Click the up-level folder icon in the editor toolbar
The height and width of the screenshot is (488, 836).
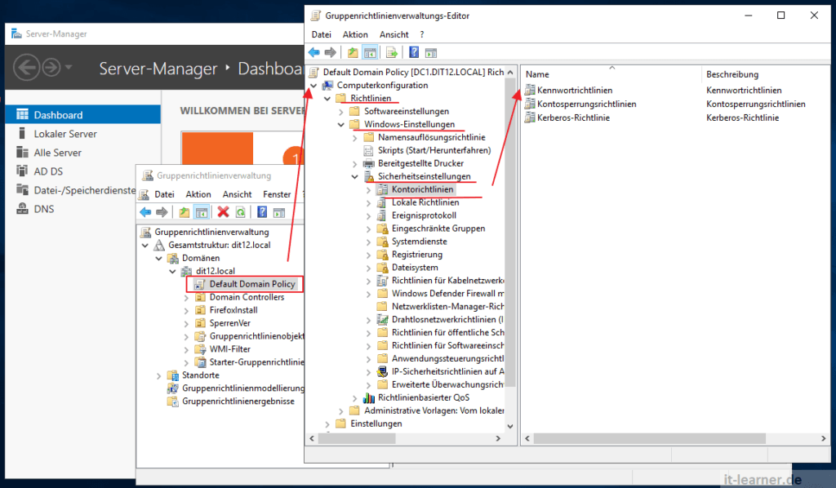[x=353, y=52]
